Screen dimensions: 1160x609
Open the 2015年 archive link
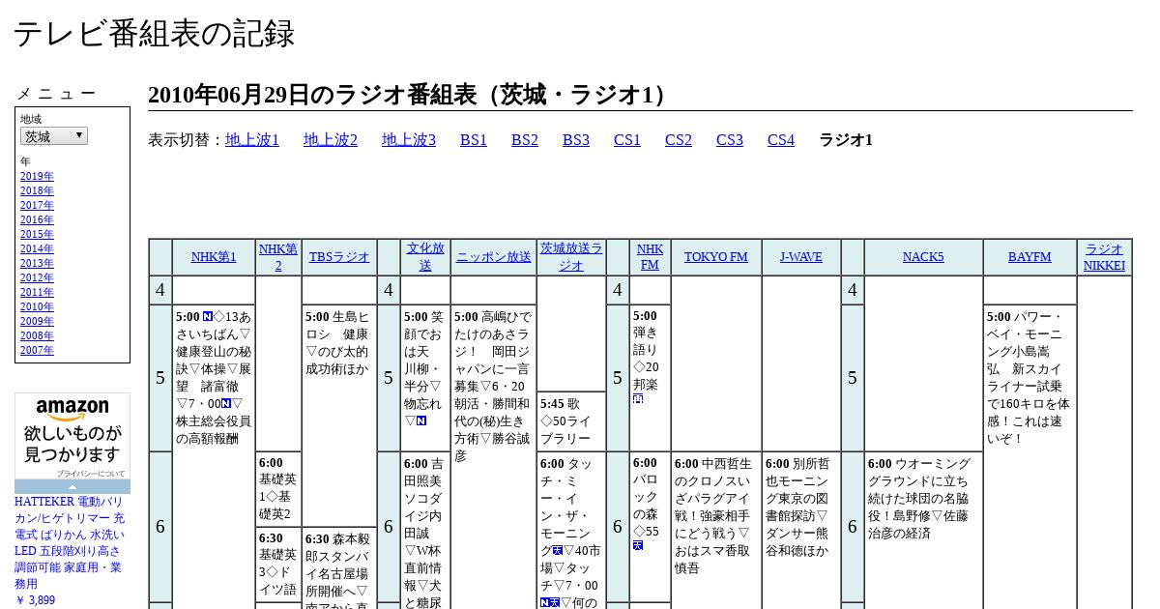click(37, 234)
